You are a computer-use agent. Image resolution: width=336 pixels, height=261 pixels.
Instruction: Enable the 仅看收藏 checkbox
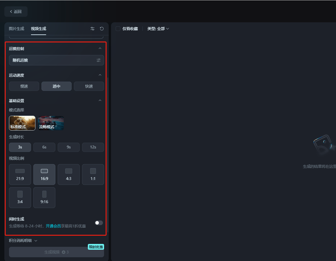tap(118, 29)
